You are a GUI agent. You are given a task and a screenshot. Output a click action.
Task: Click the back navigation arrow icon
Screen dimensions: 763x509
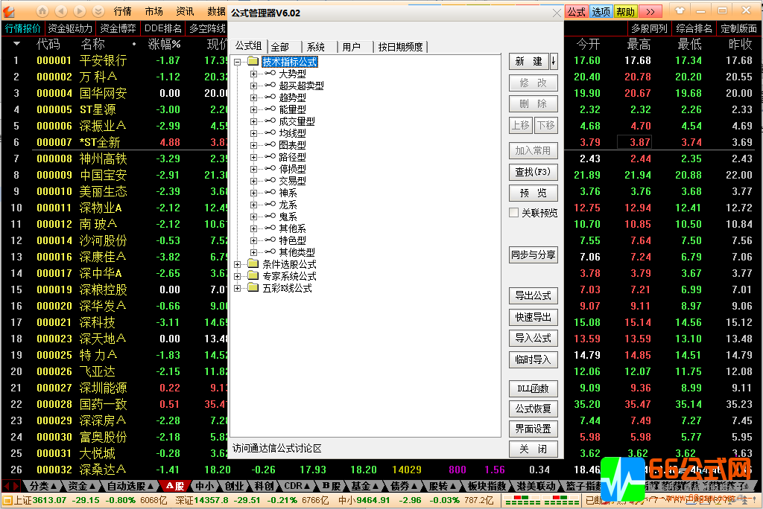click(x=60, y=10)
